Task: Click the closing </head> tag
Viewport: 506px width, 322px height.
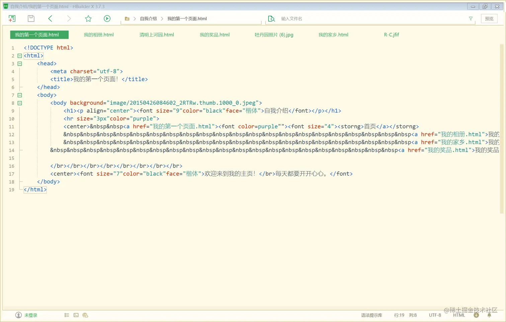Action: pos(49,87)
